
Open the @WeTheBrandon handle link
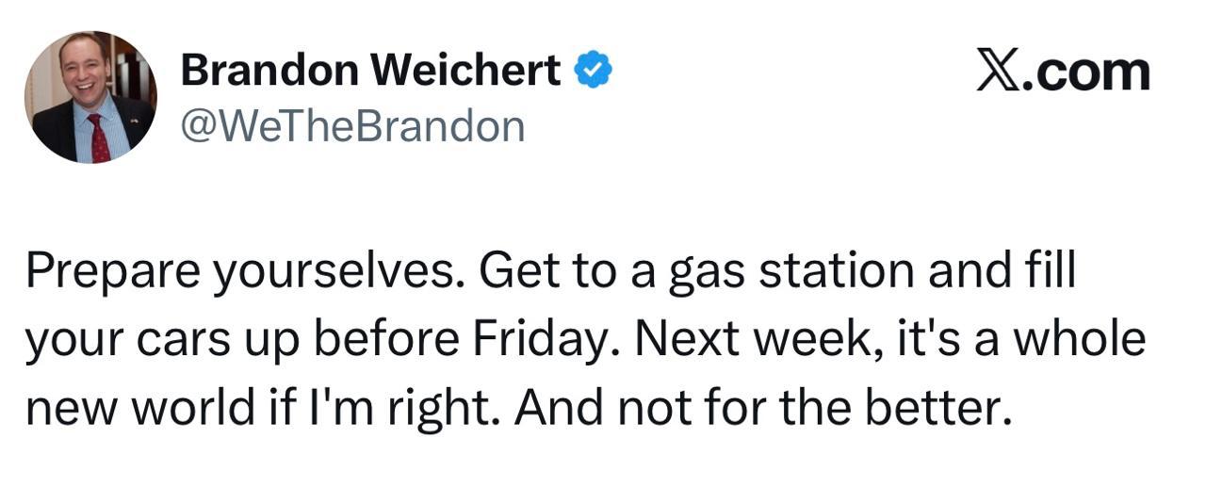click(x=351, y=125)
